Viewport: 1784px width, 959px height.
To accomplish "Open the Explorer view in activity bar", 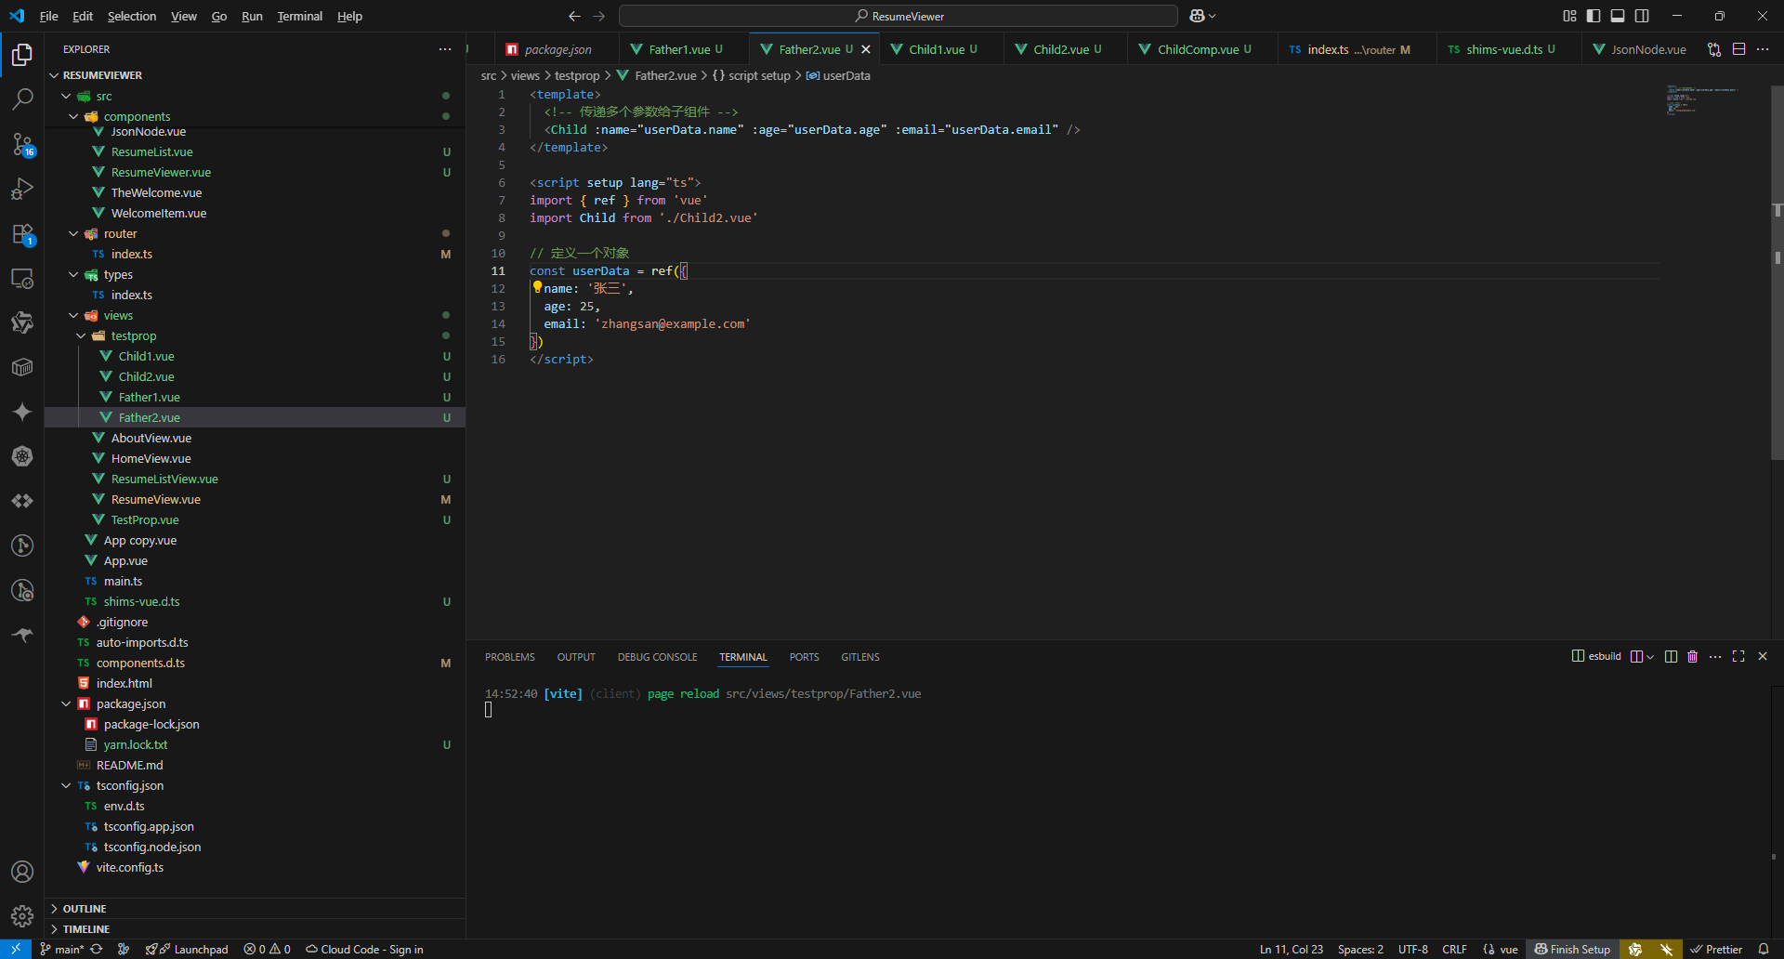I will tap(22, 55).
